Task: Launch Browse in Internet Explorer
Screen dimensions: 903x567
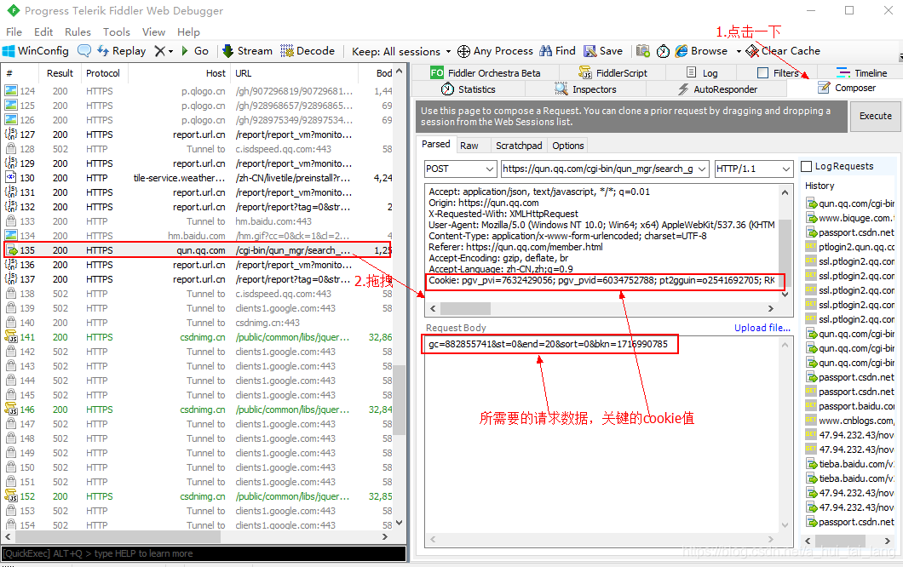Action: pyautogui.click(x=701, y=51)
